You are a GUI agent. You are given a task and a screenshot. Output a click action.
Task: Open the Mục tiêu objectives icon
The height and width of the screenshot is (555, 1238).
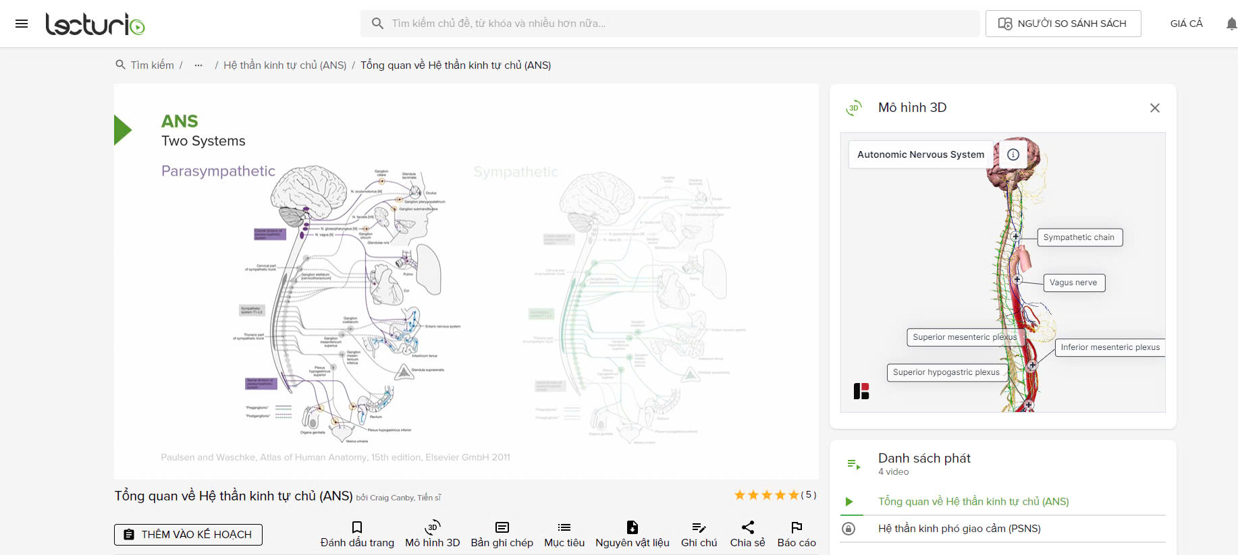click(x=564, y=527)
